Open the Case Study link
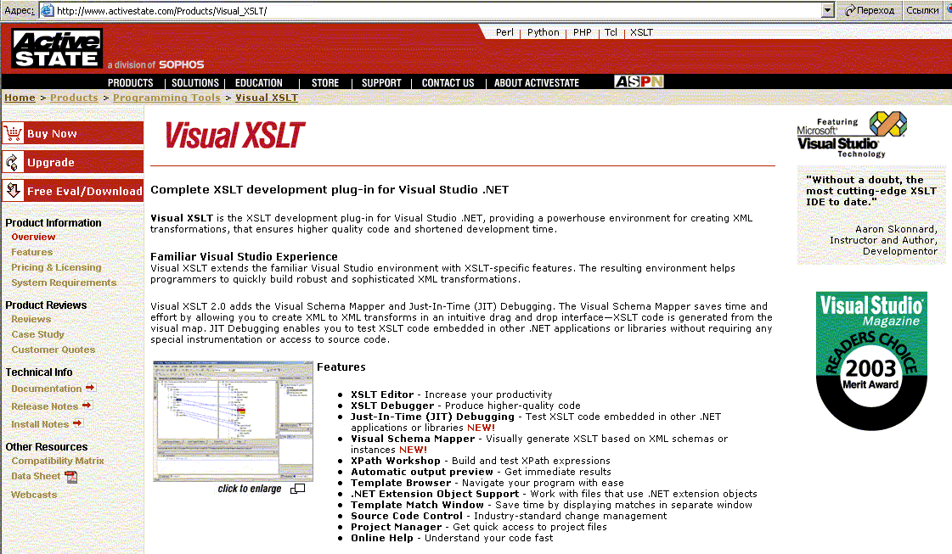Screen dimensions: 952x554 pyautogui.click(x=37, y=334)
